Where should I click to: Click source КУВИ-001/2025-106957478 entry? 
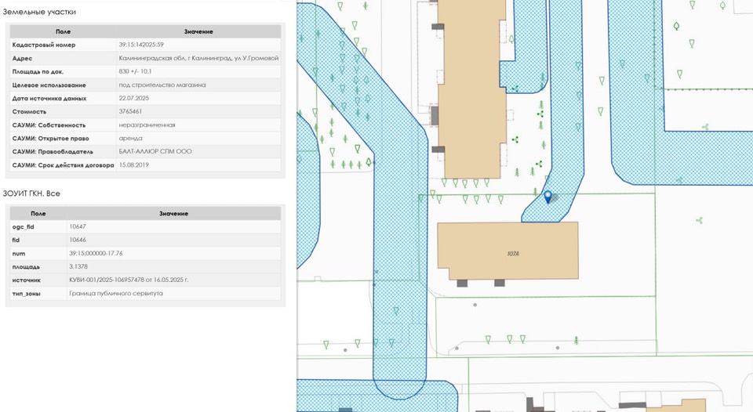(x=129, y=280)
